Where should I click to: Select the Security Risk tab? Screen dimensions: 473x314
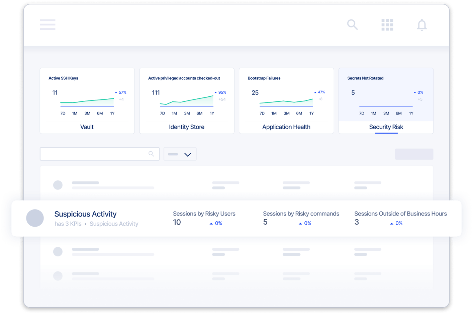click(386, 127)
